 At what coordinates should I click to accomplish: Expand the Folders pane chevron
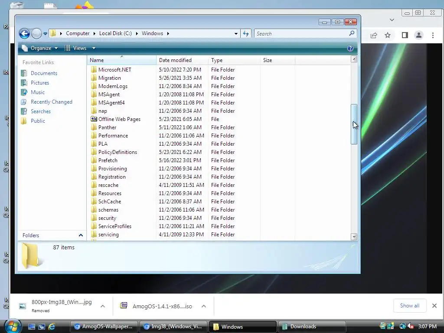(81, 235)
